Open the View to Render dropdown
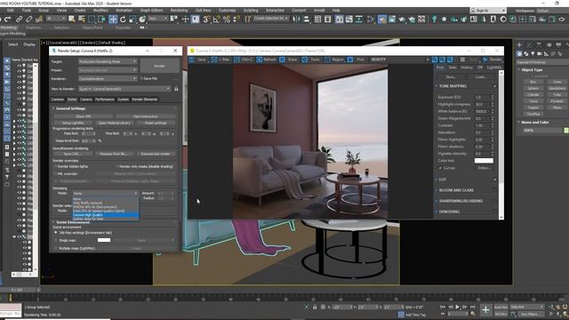Viewport: 569px width, 320px height. (124, 89)
